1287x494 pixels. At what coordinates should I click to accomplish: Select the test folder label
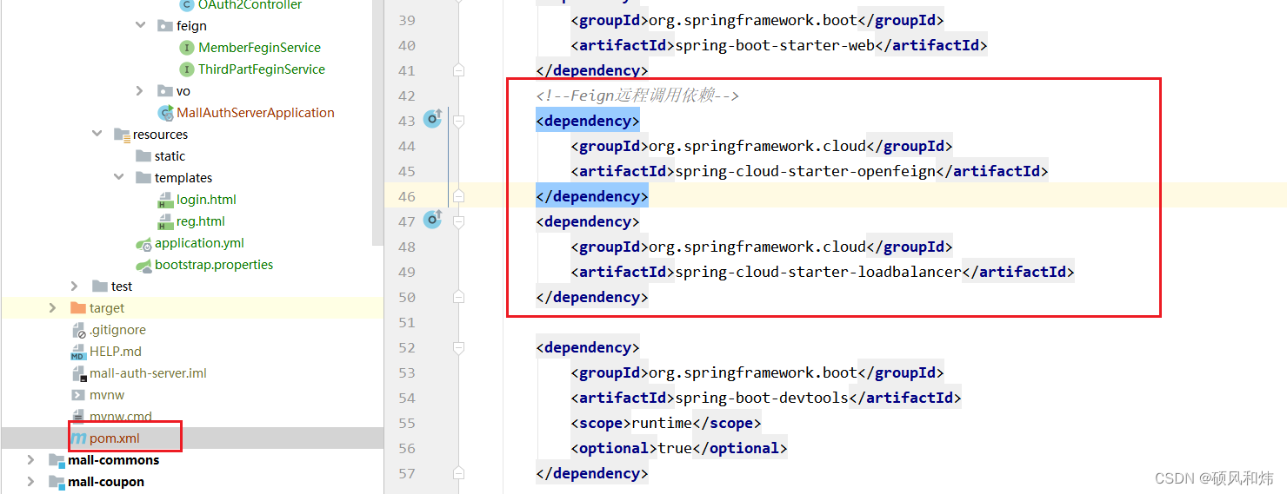[122, 287]
